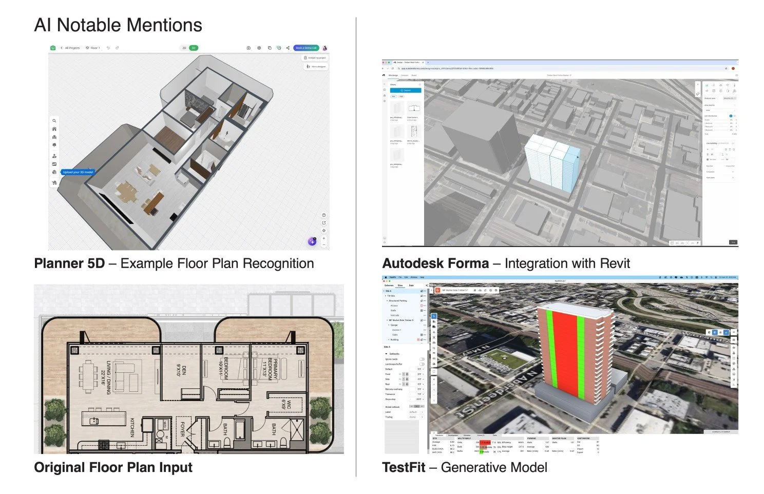Switch to 3D view in Planner 5D
The image size is (764, 494).
194,48
